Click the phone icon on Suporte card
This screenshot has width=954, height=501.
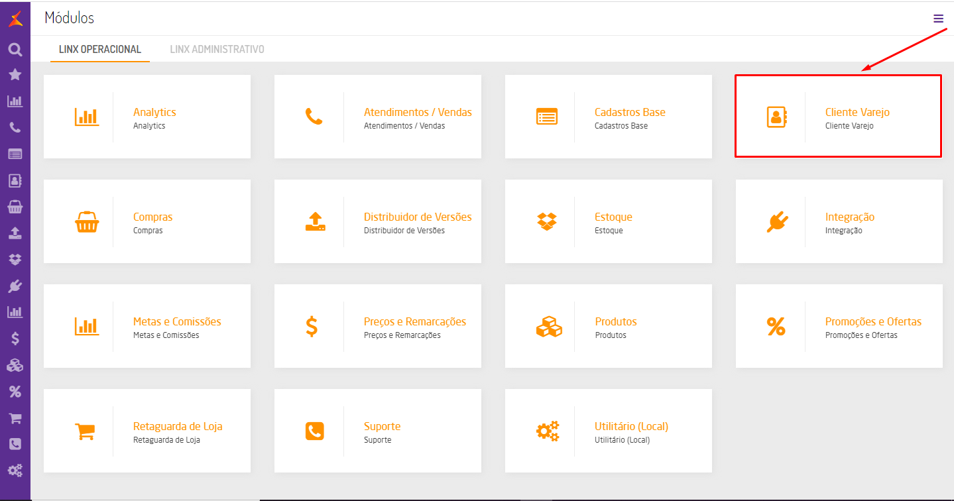coord(315,431)
